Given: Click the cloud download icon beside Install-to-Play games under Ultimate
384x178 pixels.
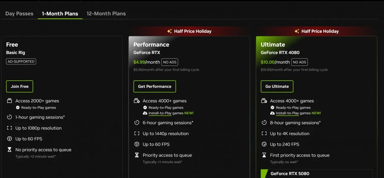Looking at the screenshot, I should pyautogui.click(x=273, y=113).
